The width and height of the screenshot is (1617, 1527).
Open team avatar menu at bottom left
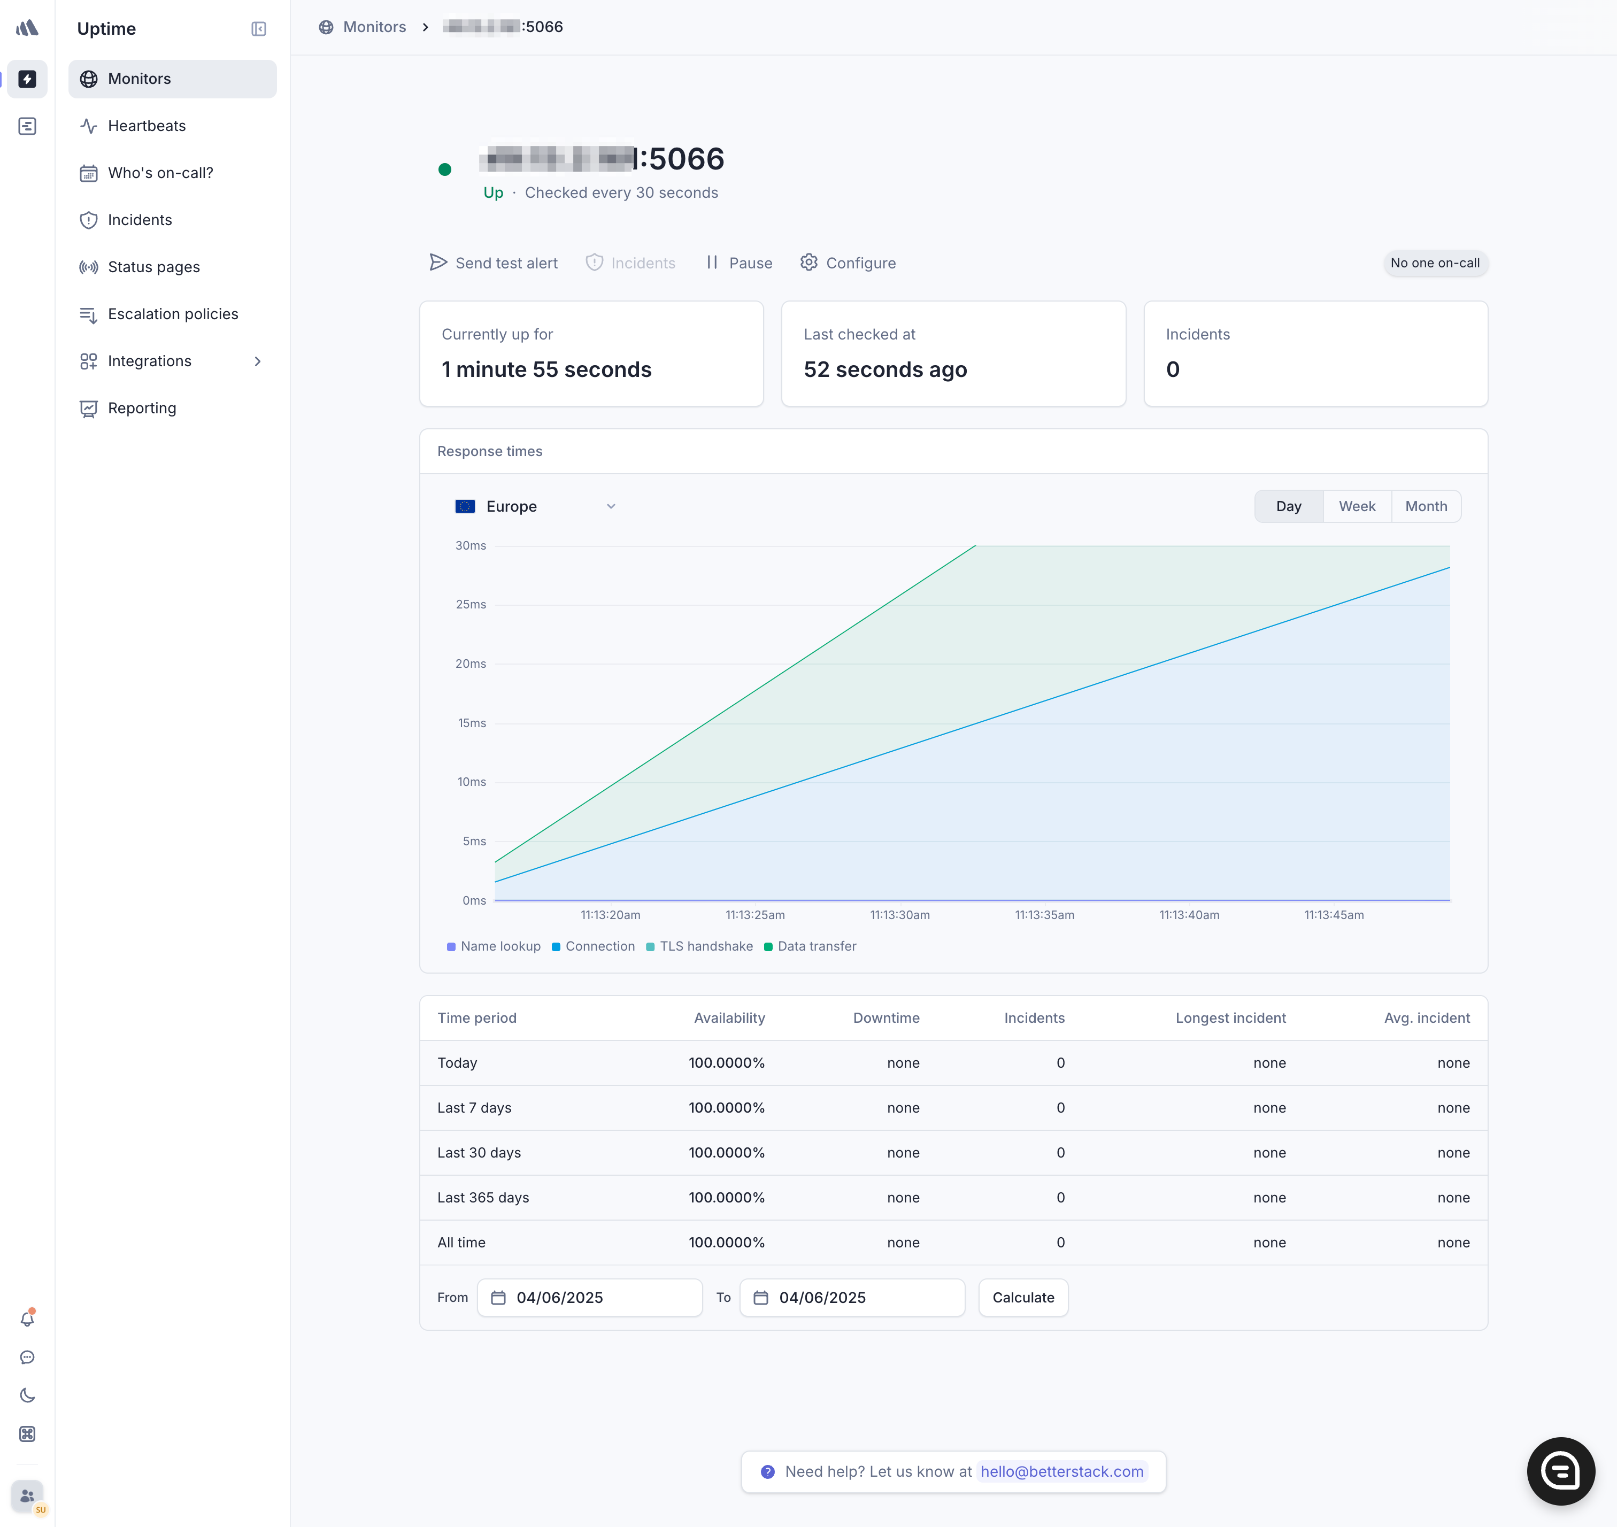(28, 1496)
